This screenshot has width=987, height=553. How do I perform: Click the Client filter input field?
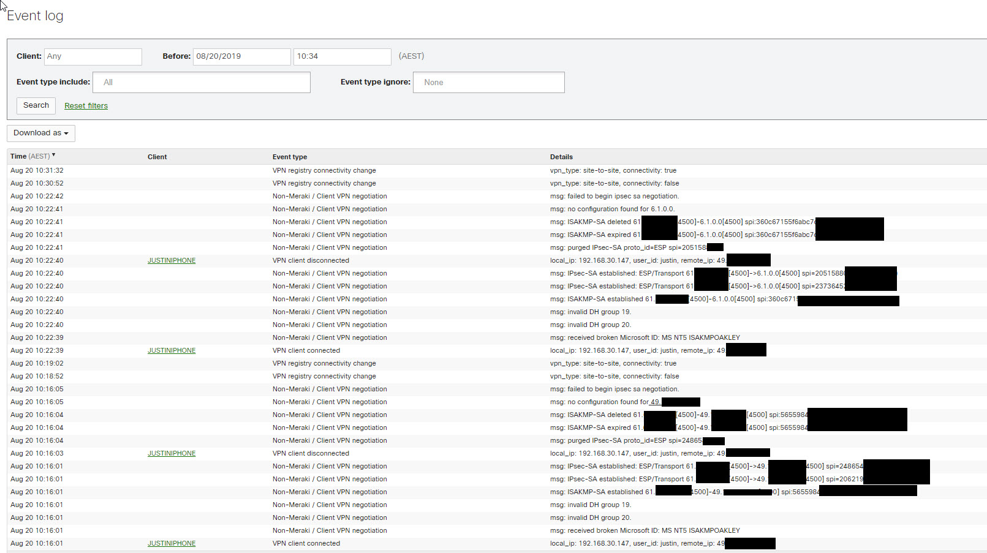coord(93,56)
